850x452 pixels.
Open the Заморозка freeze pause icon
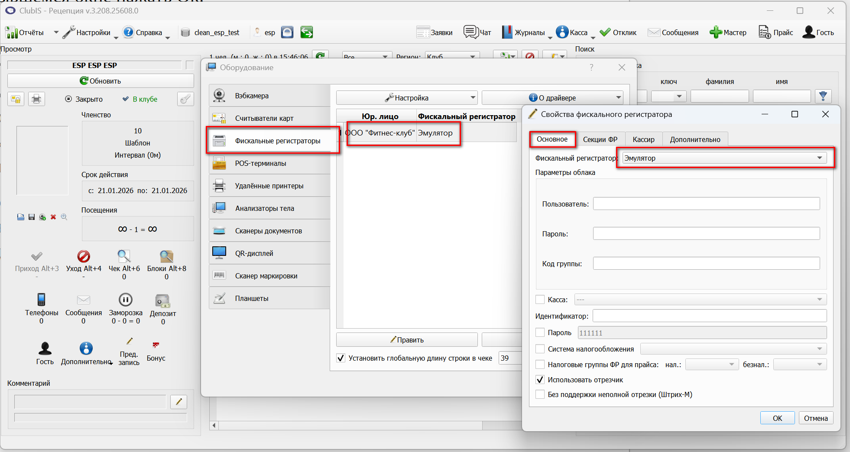(x=126, y=300)
